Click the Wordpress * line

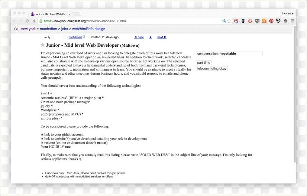pyautogui.click(x=50, y=110)
